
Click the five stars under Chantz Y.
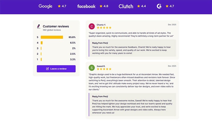click(x=104, y=28)
